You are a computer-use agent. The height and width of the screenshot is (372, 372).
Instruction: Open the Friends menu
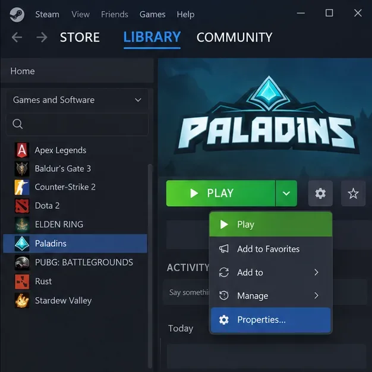click(x=115, y=14)
